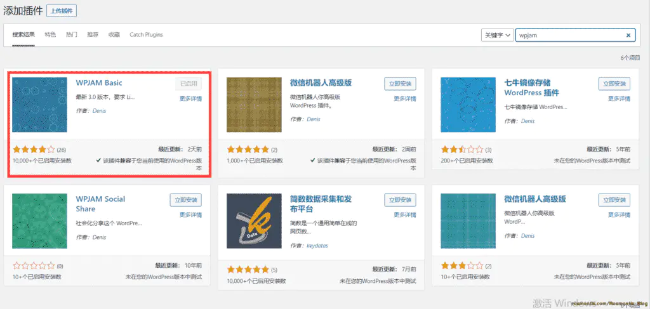The width and height of the screenshot is (650, 309).
Task: Open teal 微信机器人高级版 thumbnail
Action: coord(468,221)
